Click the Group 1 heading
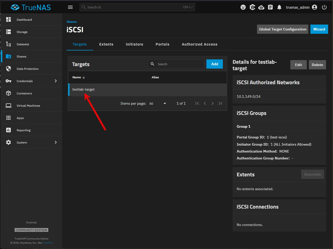 coord(244,126)
